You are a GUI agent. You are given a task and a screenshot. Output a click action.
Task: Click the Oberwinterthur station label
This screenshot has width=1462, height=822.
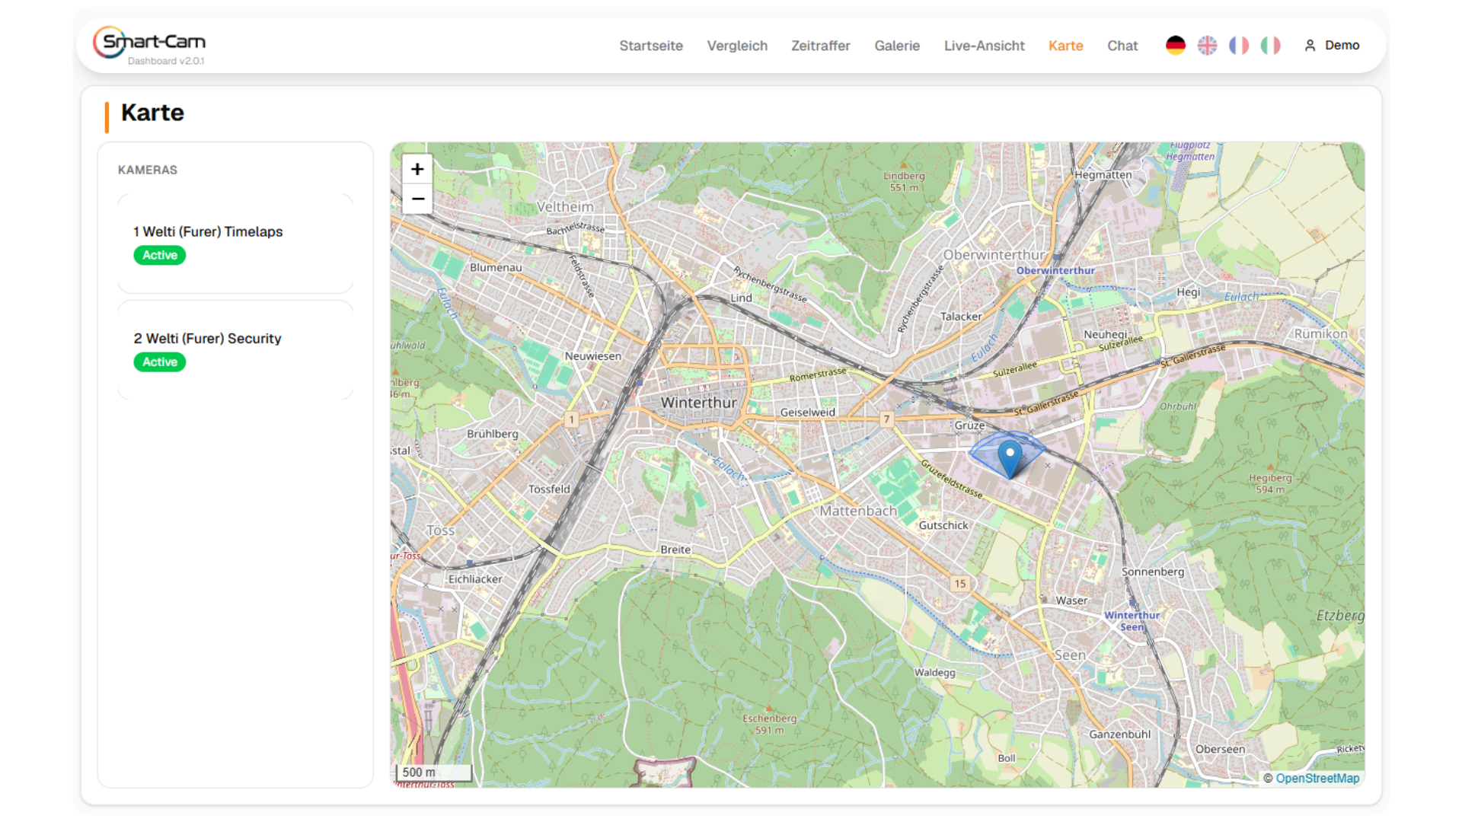(1055, 270)
